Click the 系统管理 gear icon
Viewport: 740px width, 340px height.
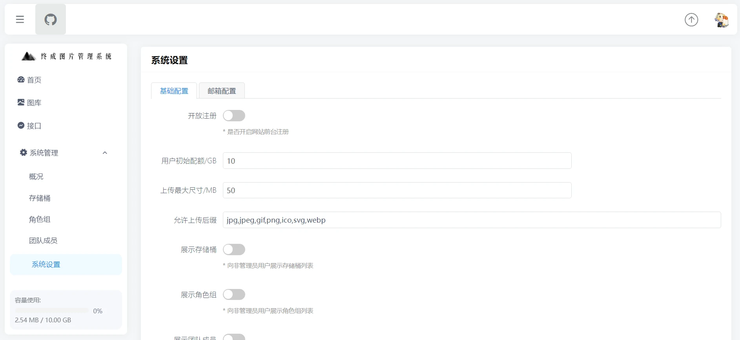click(24, 153)
